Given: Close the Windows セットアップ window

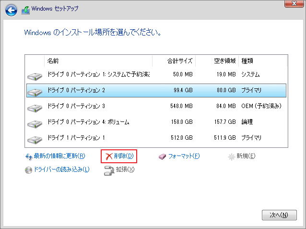Looking at the screenshot, I should pyautogui.click(x=294, y=3).
